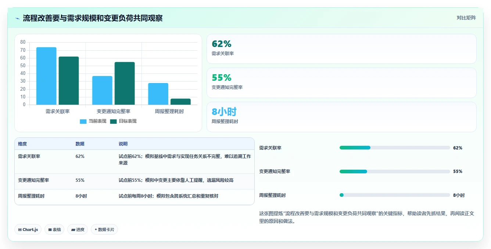Viewport: 491px width, 249px height.
Task: Toggle the 目标表现 legend swatch
Action: [x=113, y=121]
